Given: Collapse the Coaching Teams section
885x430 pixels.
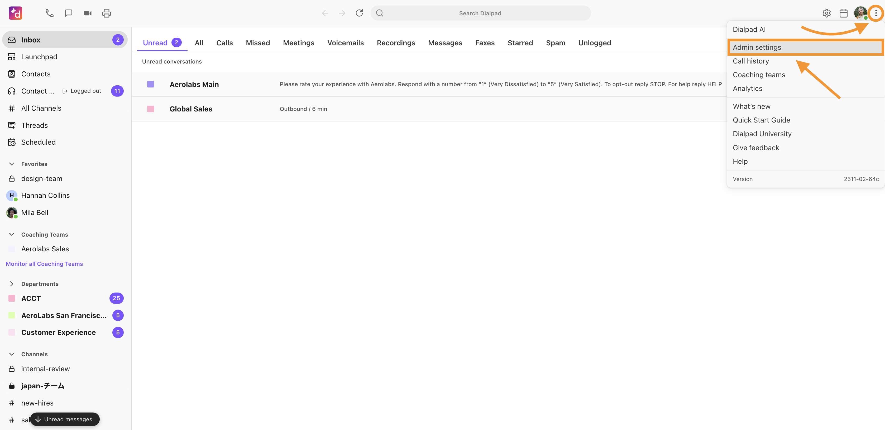Looking at the screenshot, I should [12, 234].
